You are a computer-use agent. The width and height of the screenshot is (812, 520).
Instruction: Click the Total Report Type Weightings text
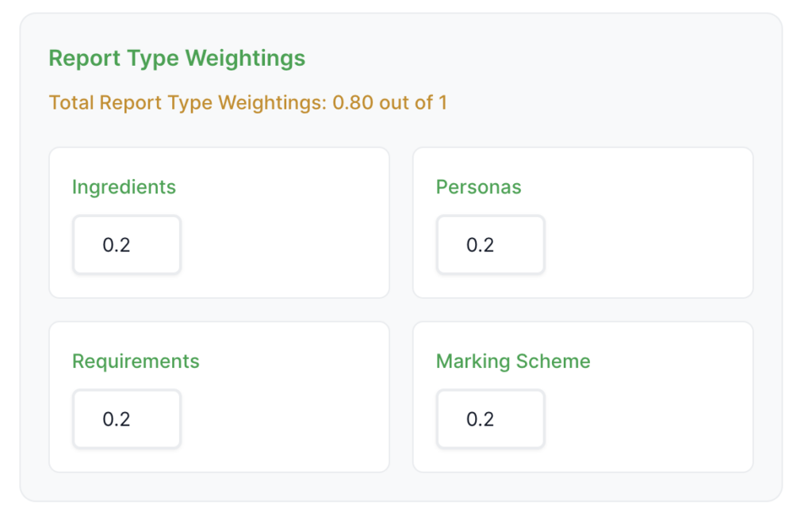coord(187,103)
